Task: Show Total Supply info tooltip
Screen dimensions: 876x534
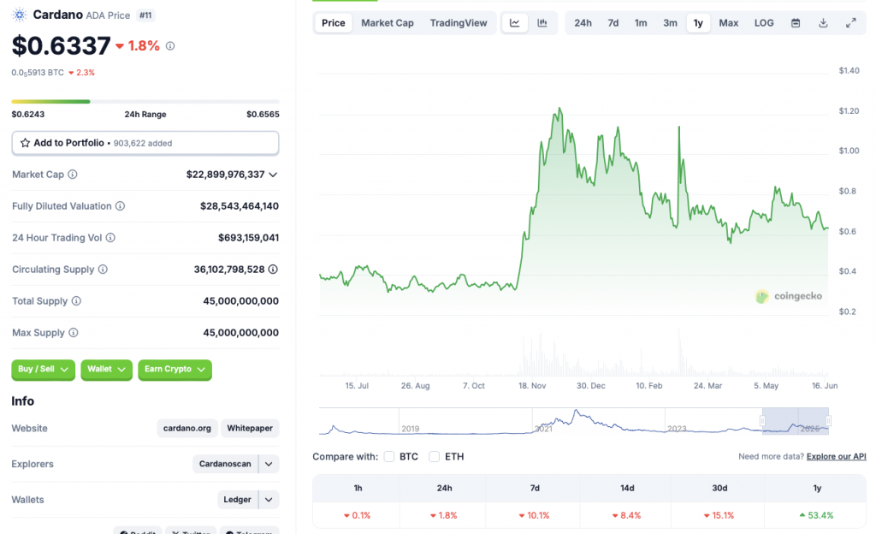Action: [76, 301]
